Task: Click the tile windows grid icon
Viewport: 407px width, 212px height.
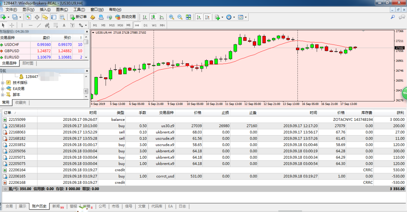Action: click(x=188, y=17)
